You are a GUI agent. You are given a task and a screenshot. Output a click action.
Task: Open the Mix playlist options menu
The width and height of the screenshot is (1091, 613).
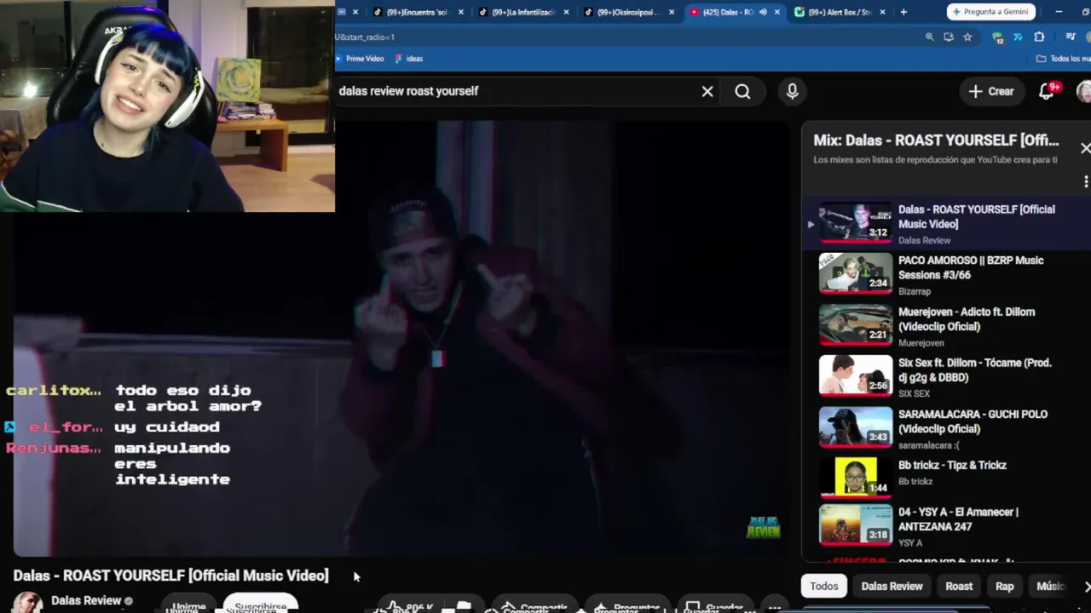coord(1086,181)
